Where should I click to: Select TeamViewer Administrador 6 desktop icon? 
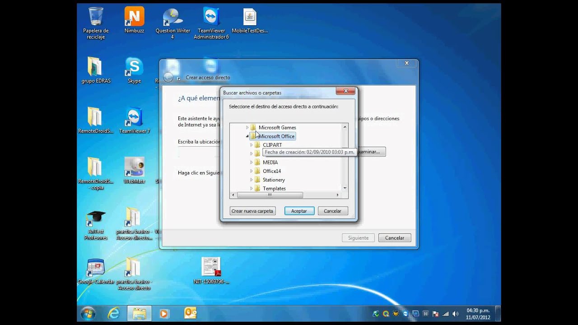[x=211, y=23]
